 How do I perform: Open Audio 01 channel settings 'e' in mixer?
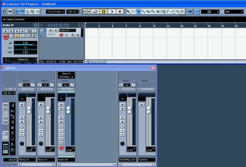[61, 126]
